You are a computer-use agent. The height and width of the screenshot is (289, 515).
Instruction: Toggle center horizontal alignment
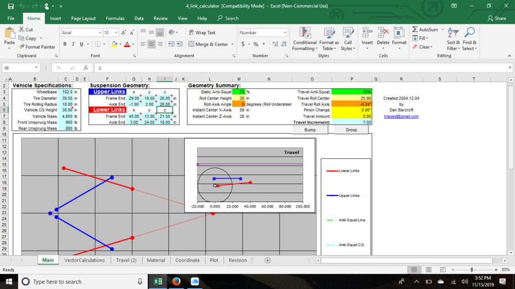click(151, 44)
